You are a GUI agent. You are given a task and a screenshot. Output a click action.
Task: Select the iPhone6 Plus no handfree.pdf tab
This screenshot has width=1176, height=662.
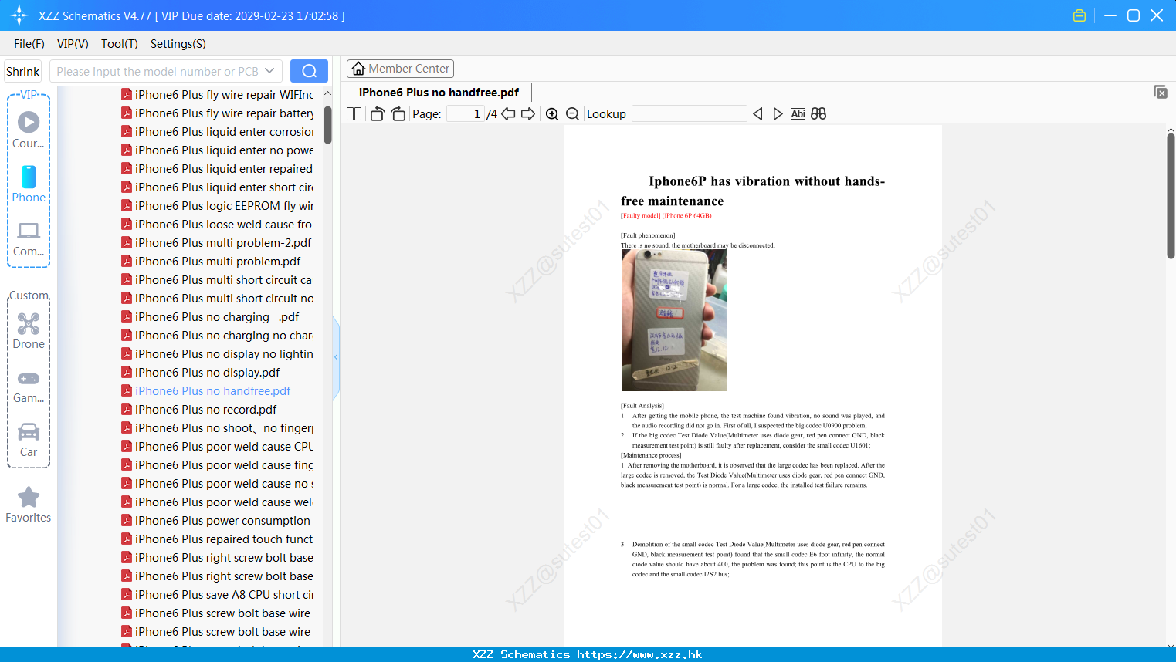tap(439, 93)
